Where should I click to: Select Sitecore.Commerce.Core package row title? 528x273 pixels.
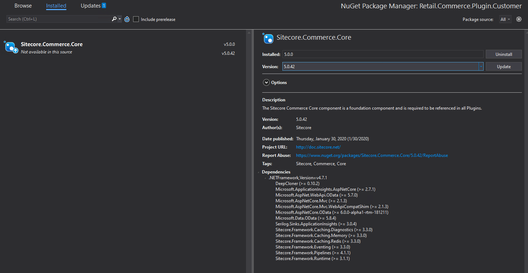tap(52, 44)
